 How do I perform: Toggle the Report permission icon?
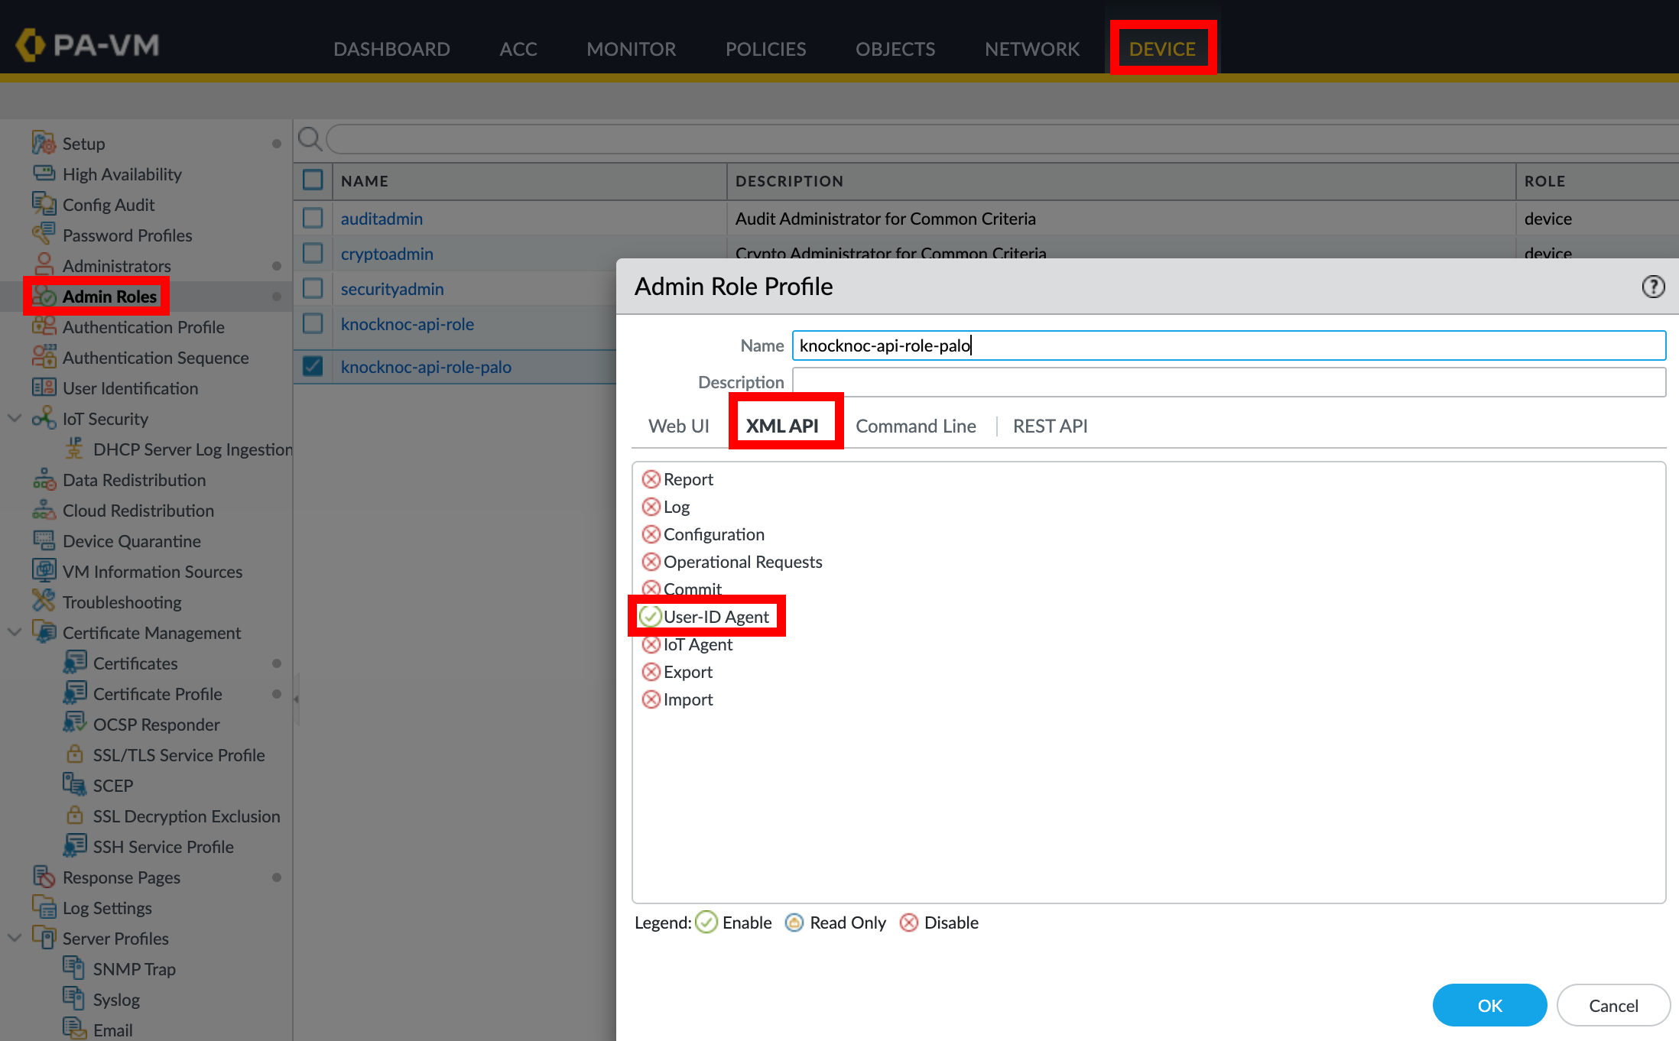(x=651, y=479)
